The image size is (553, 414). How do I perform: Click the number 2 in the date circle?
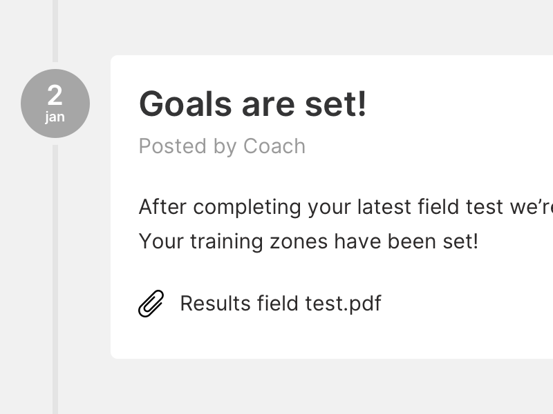pos(55,96)
